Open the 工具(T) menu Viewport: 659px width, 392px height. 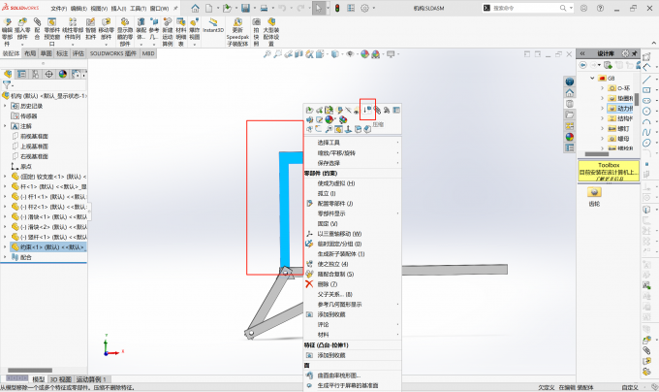click(x=139, y=8)
